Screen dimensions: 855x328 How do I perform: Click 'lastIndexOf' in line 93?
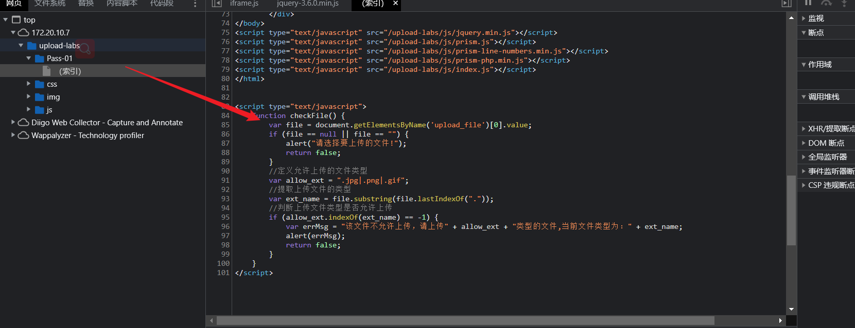441,199
